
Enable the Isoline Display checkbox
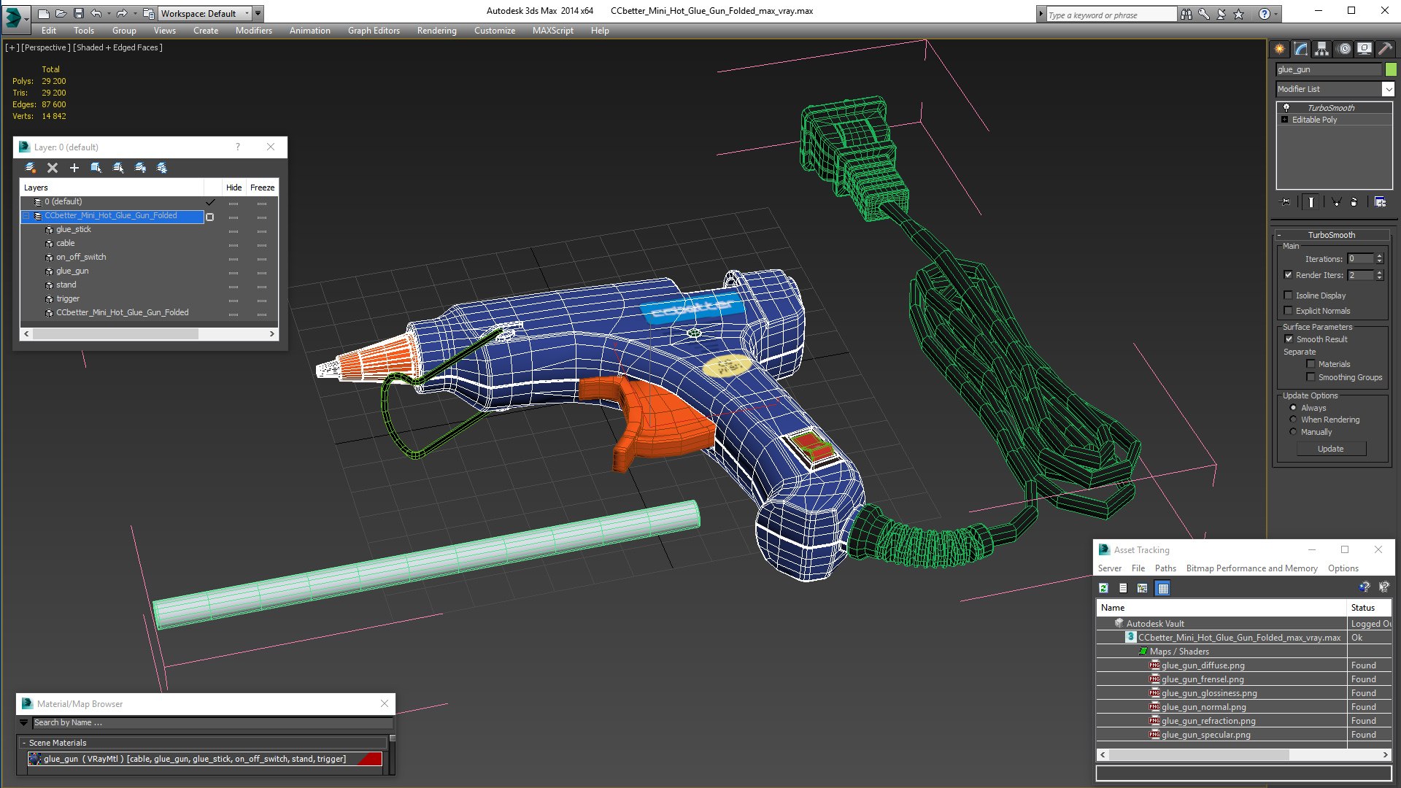[x=1289, y=295]
